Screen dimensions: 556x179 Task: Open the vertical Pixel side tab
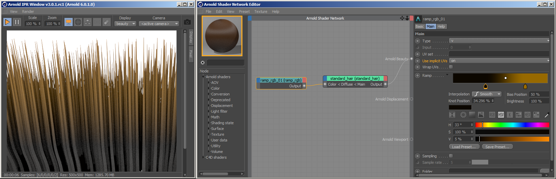tap(191, 54)
